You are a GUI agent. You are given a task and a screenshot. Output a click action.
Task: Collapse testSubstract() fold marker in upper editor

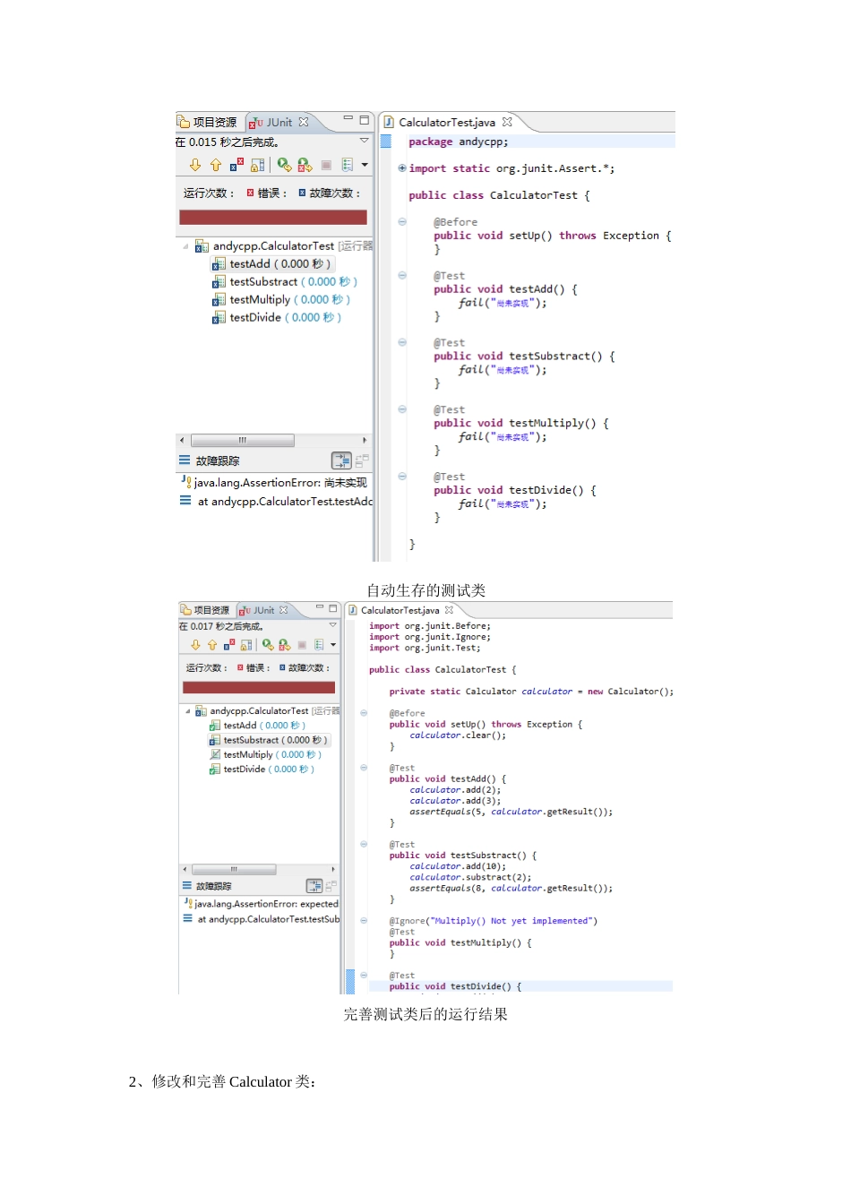(402, 343)
